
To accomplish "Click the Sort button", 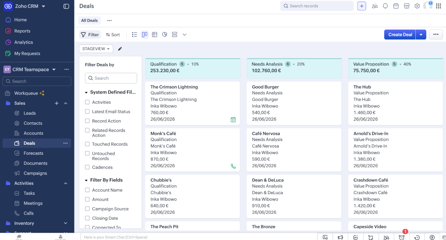I will (113, 35).
